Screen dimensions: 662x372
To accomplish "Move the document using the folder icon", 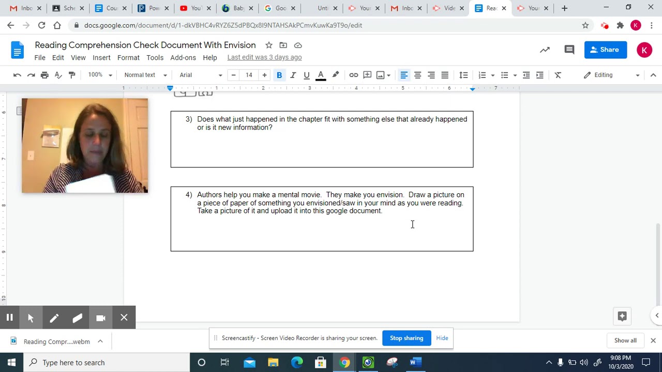I will [283, 45].
